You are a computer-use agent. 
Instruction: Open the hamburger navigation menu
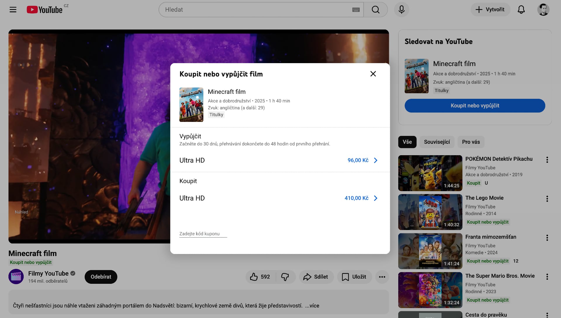pos(13,9)
